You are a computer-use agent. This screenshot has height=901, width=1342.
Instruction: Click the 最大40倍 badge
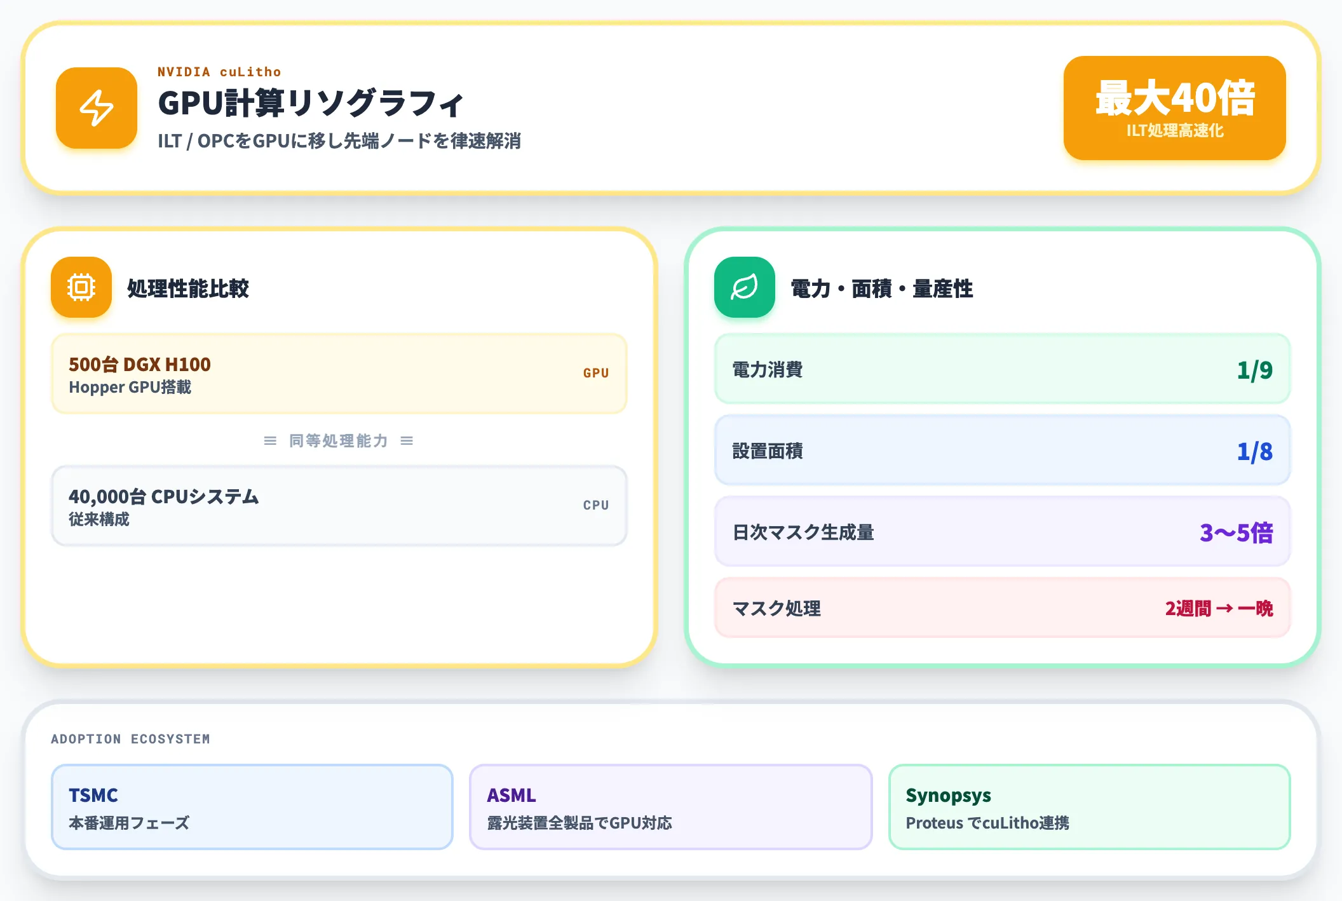1175,108
